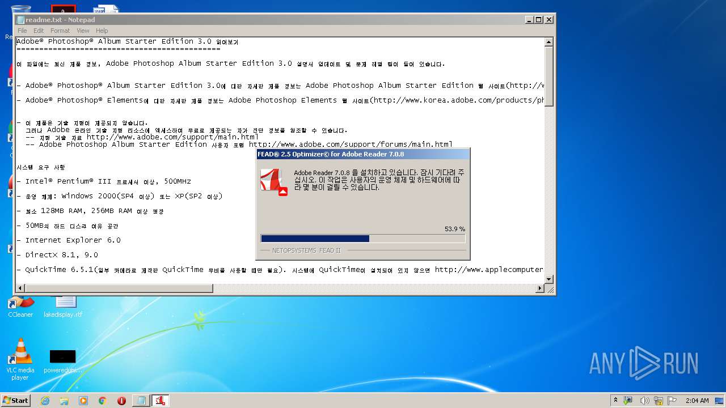Open Windows Explorer from the taskbar

[64, 401]
